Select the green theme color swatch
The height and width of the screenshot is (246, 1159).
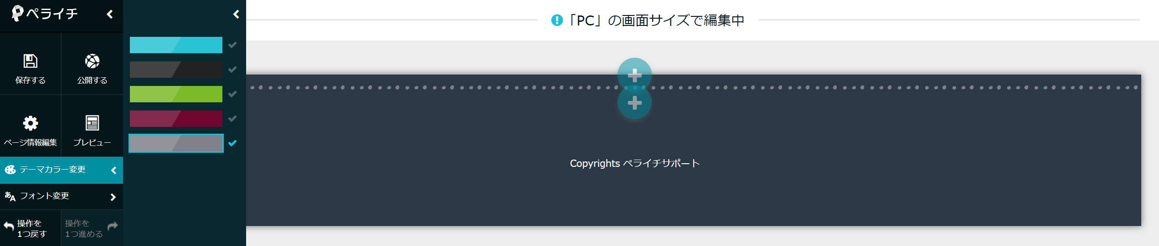(176, 94)
